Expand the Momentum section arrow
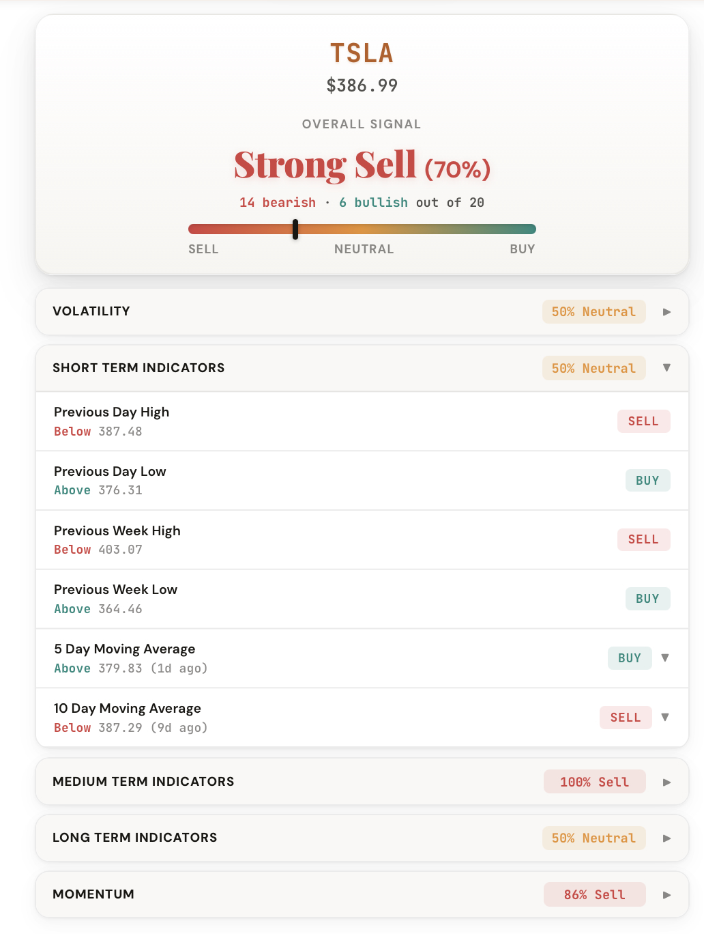Image resolution: width=704 pixels, height=934 pixels. [666, 895]
